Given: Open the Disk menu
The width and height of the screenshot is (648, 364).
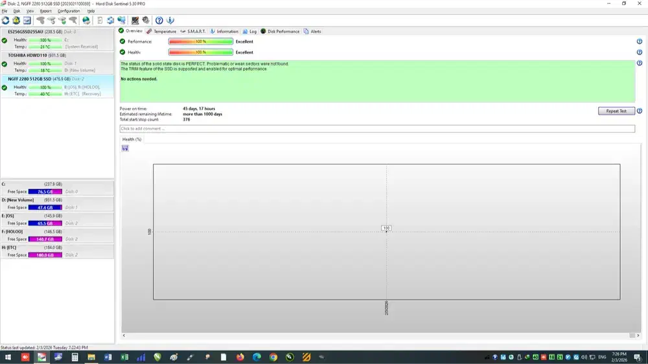Looking at the screenshot, I should [17, 11].
